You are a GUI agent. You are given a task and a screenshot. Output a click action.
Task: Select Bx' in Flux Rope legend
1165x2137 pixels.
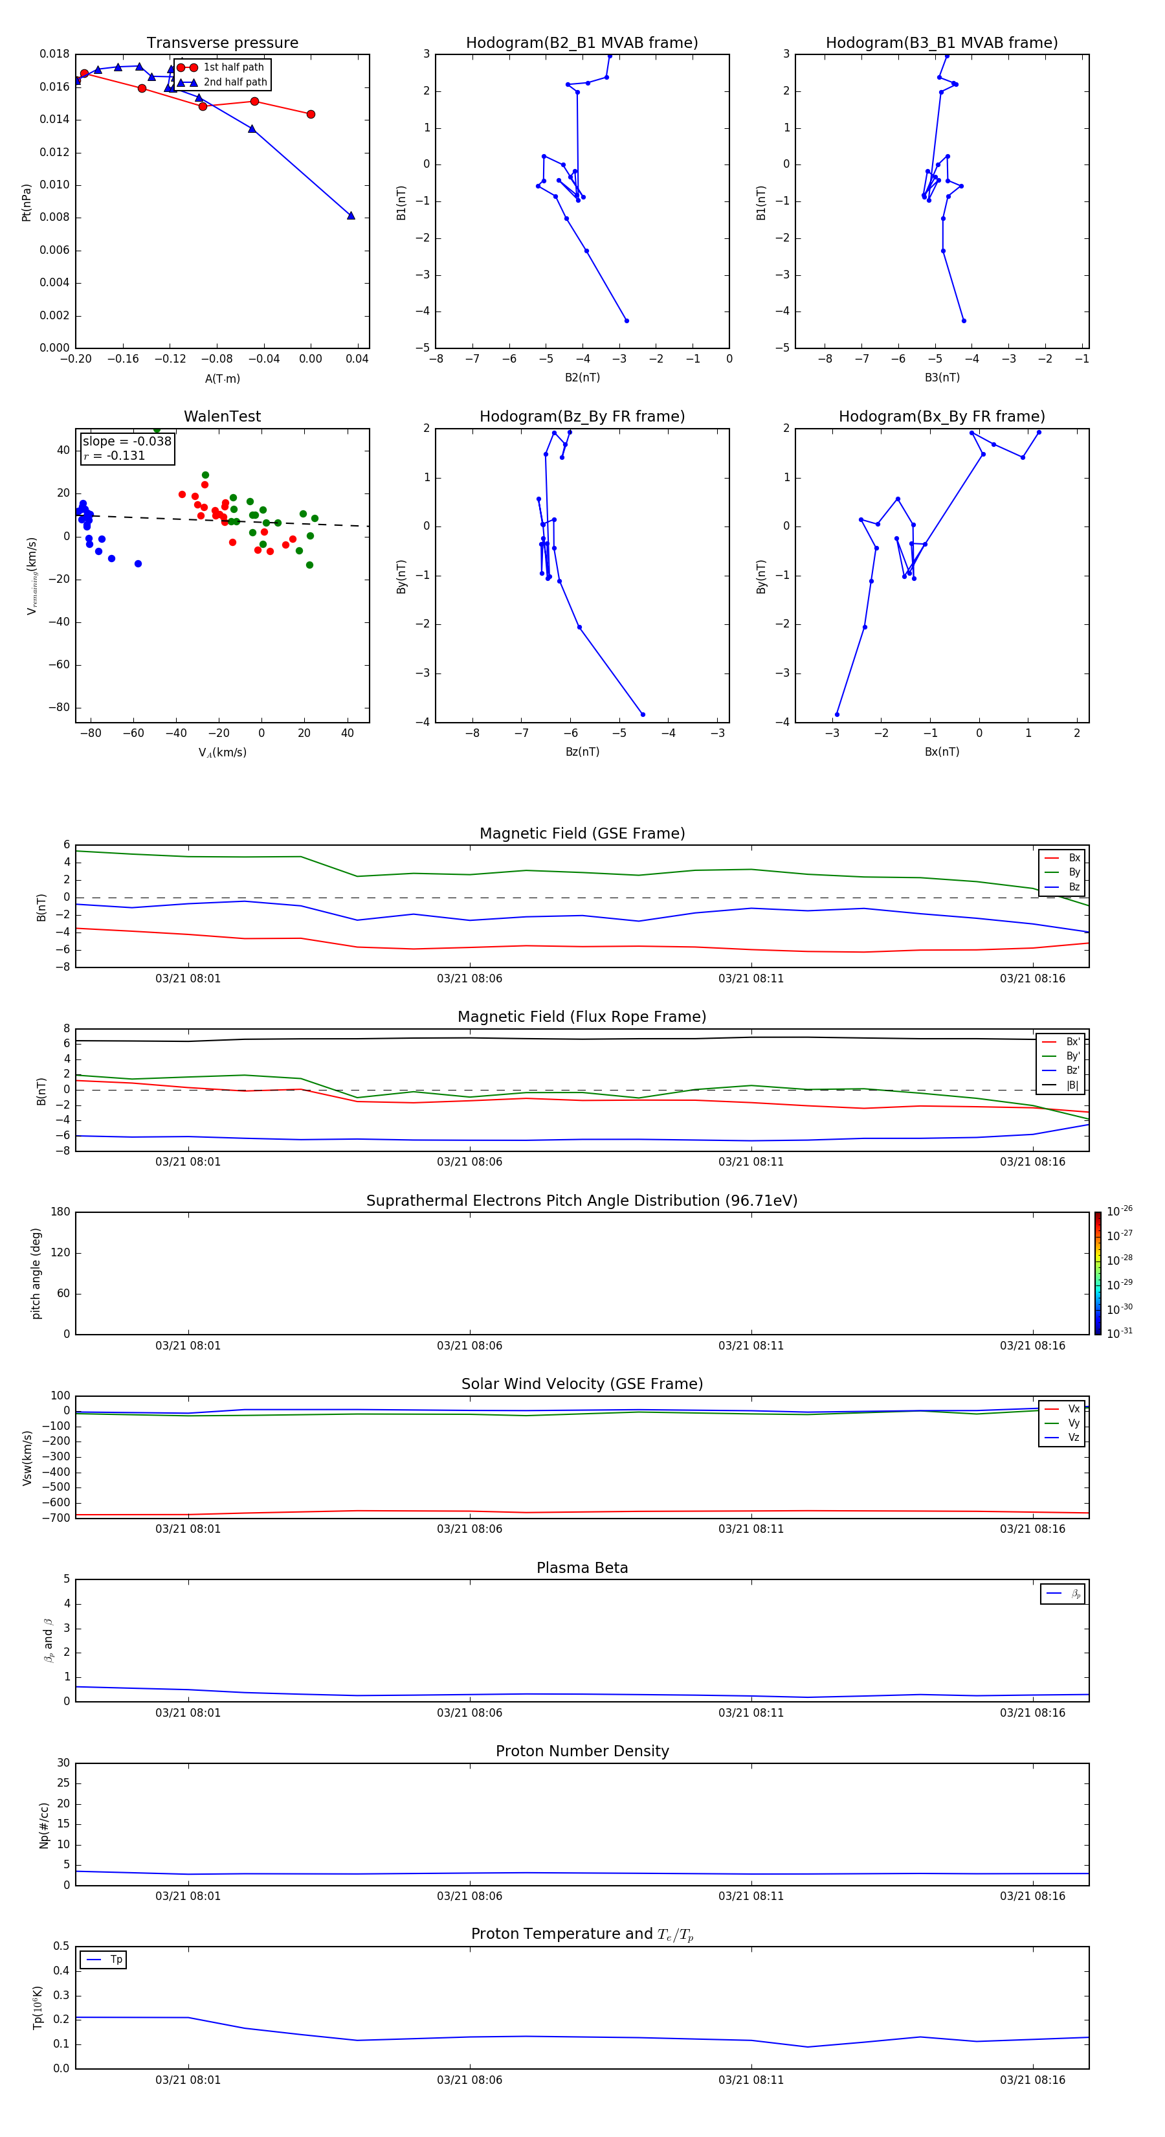(x=1061, y=1042)
